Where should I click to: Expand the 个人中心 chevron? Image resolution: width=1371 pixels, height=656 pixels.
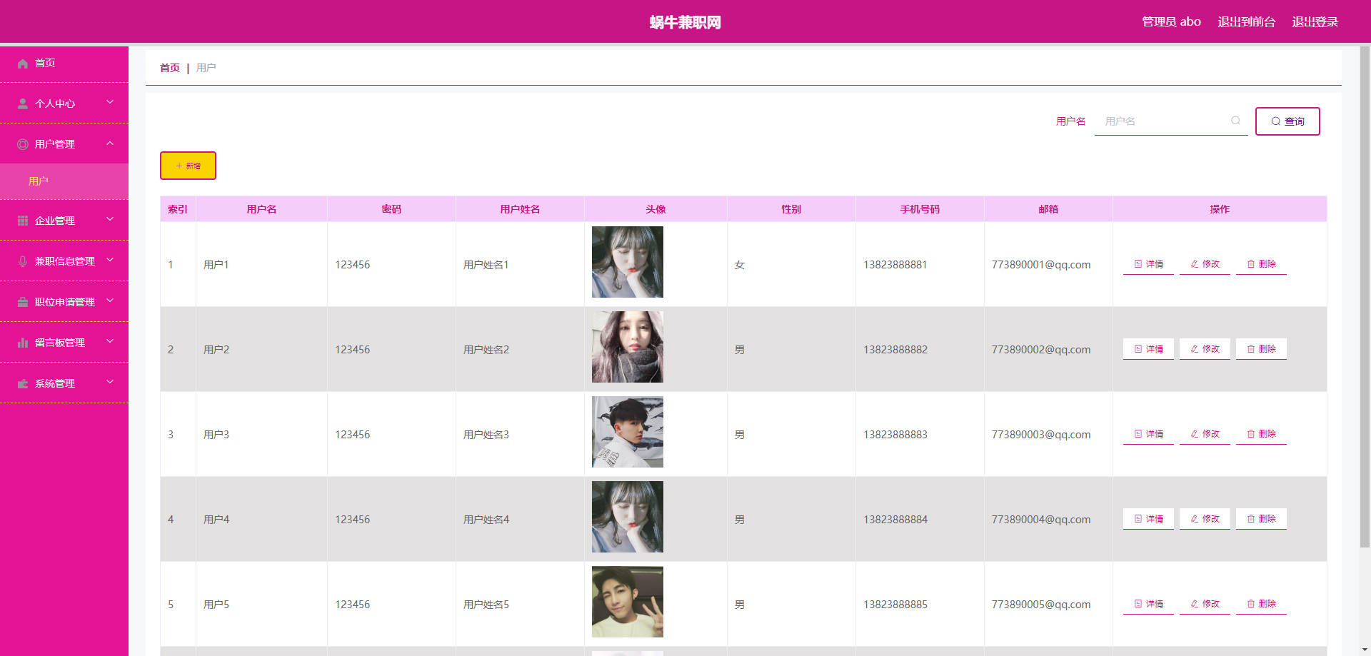pos(110,102)
